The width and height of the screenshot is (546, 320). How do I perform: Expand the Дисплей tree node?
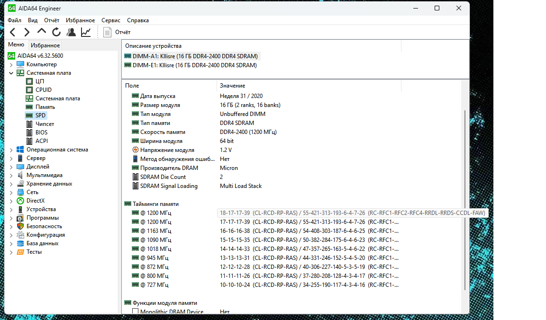(x=11, y=167)
